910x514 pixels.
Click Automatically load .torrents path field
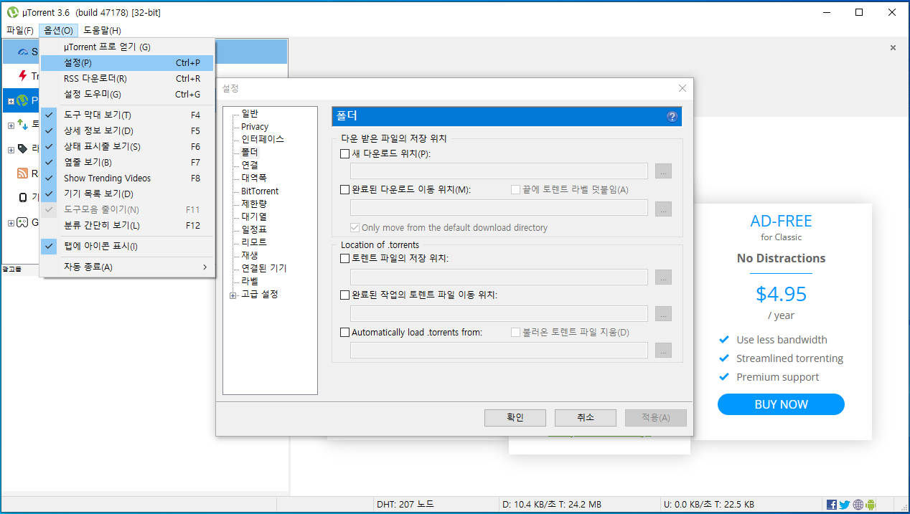[499, 350]
